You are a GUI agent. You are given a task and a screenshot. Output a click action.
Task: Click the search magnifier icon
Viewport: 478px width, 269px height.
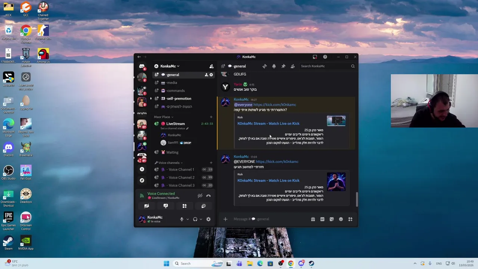[x=353, y=66]
